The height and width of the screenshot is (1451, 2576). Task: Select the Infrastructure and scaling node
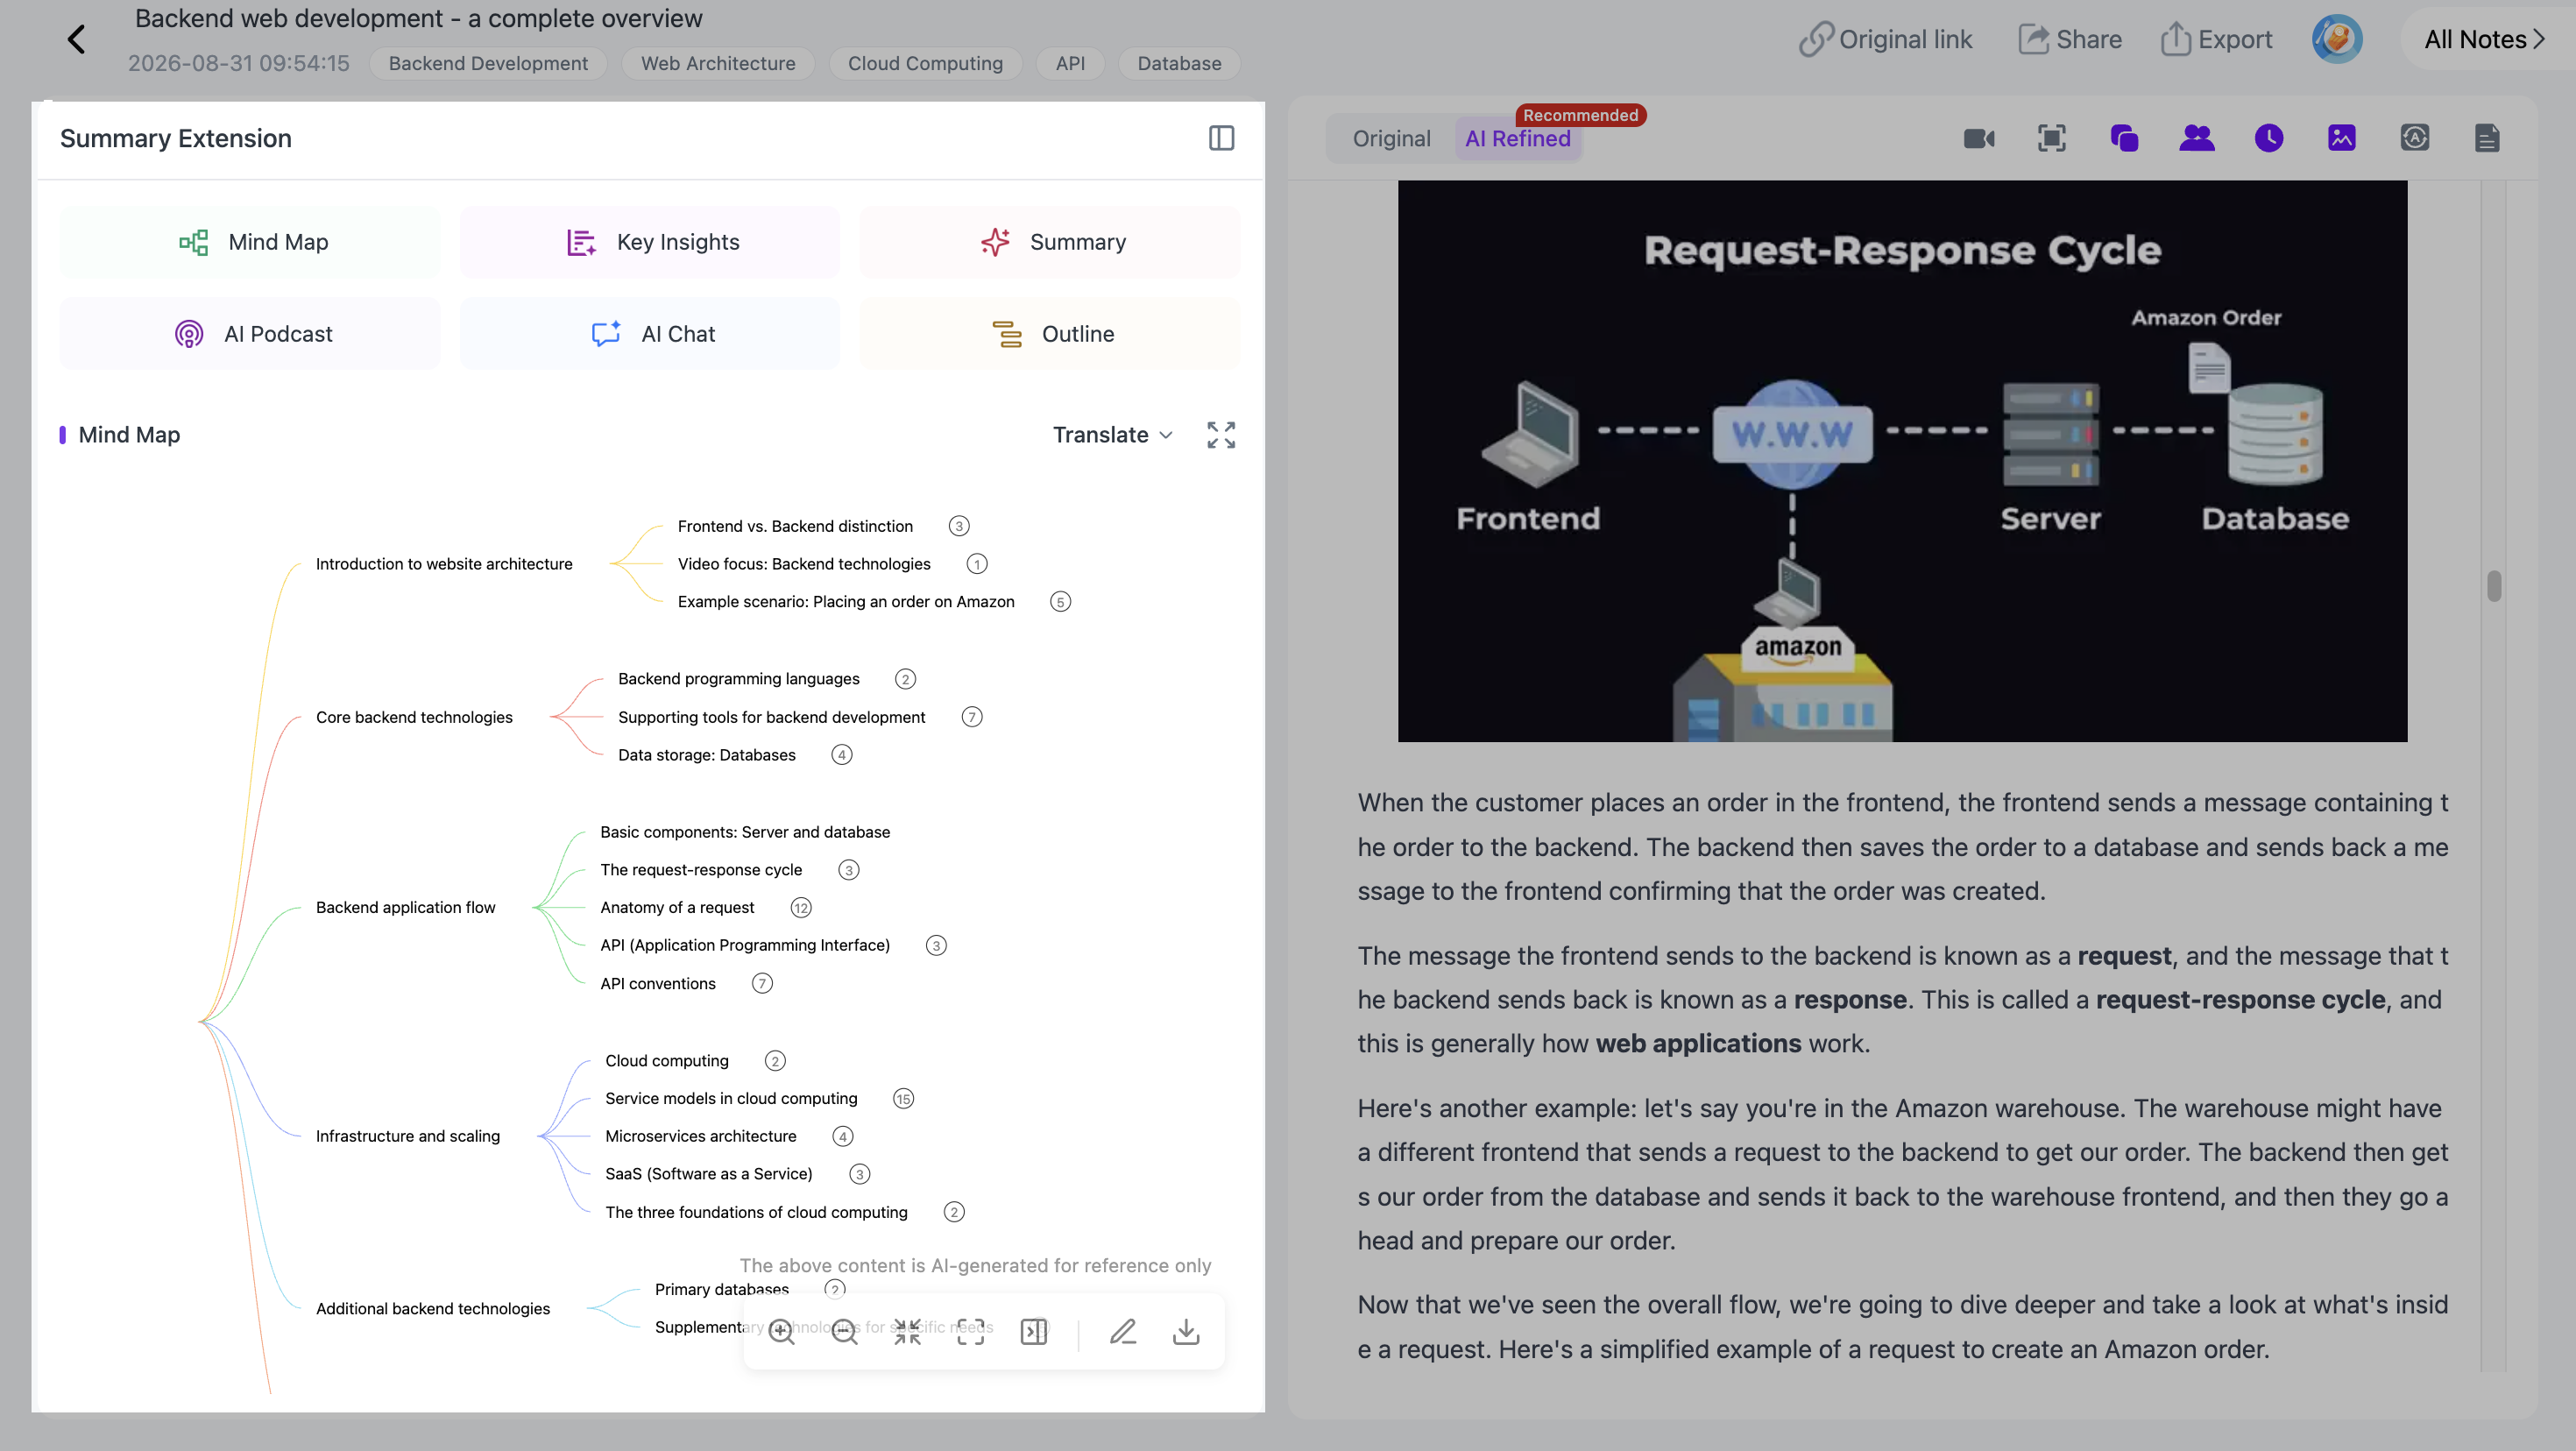click(x=407, y=1137)
